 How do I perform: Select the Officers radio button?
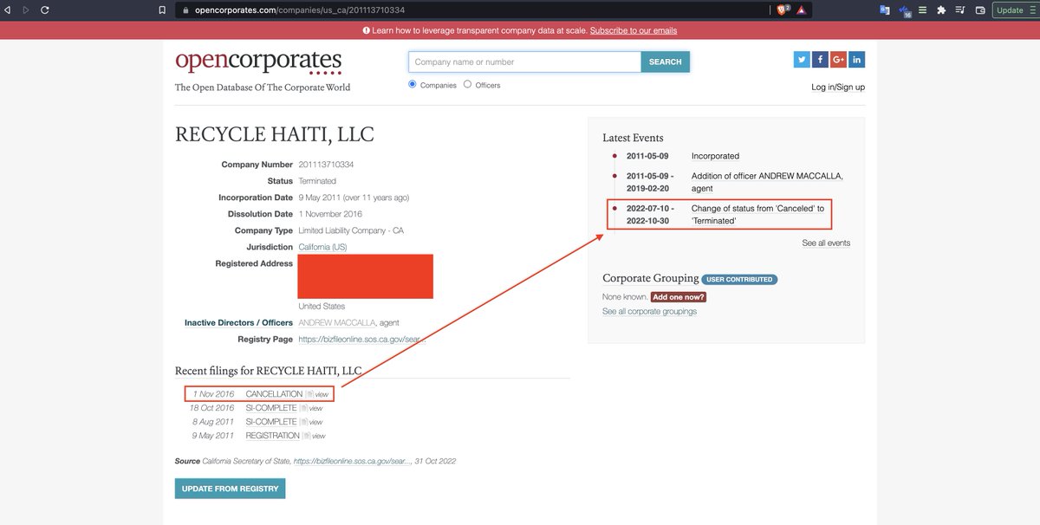pos(468,84)
